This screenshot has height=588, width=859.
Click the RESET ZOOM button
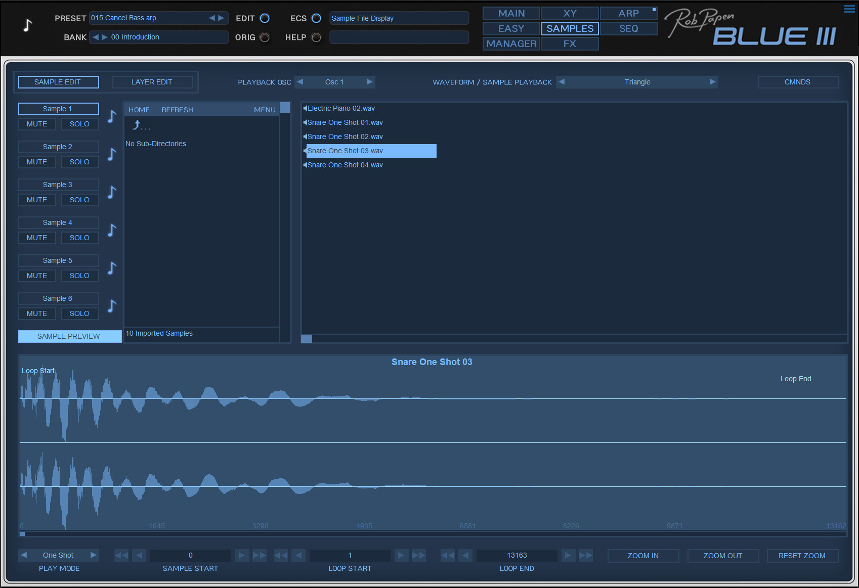point(802,556)
